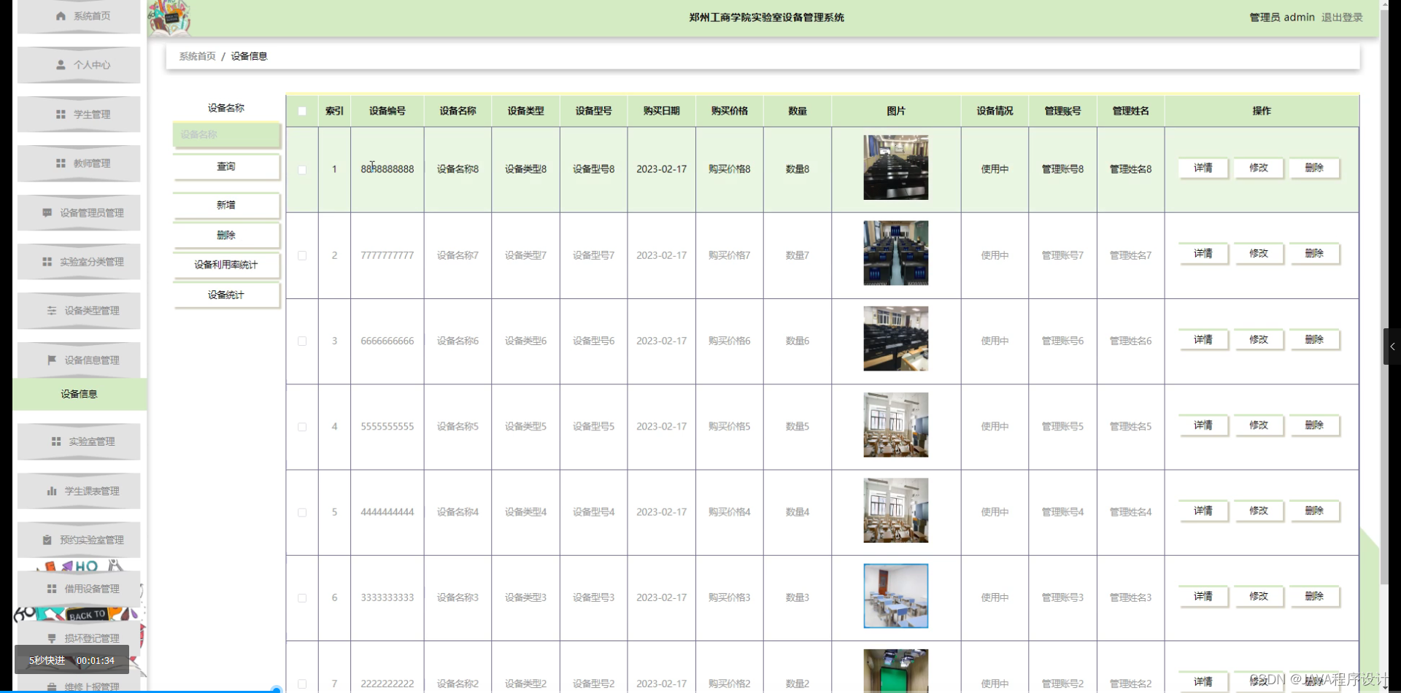Click the grid icon beside 实验室管理
Screen dimensions: 1401x693
tap(56, 441)
